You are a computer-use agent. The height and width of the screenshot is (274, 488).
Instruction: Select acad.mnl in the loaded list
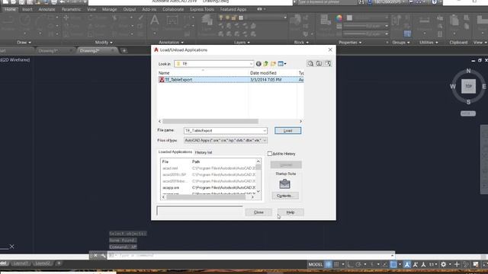coord(209,168)
